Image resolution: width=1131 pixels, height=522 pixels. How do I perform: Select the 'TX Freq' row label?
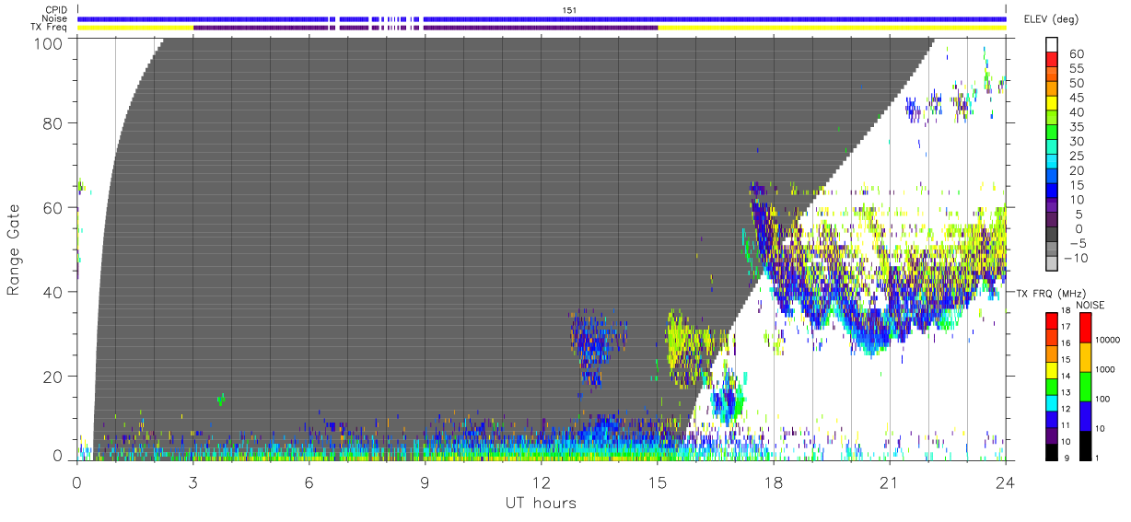click(x=50, y=28)
